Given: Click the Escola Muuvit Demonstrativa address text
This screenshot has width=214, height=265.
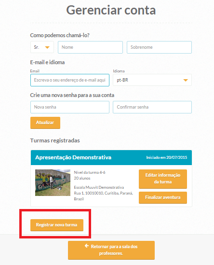Looking at the screenshot, I should 104,193.
